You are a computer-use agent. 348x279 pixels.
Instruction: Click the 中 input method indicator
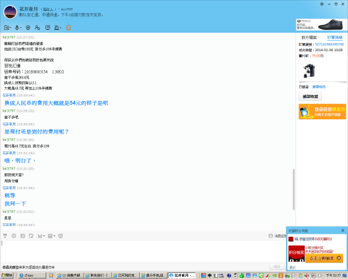[209, 275]
